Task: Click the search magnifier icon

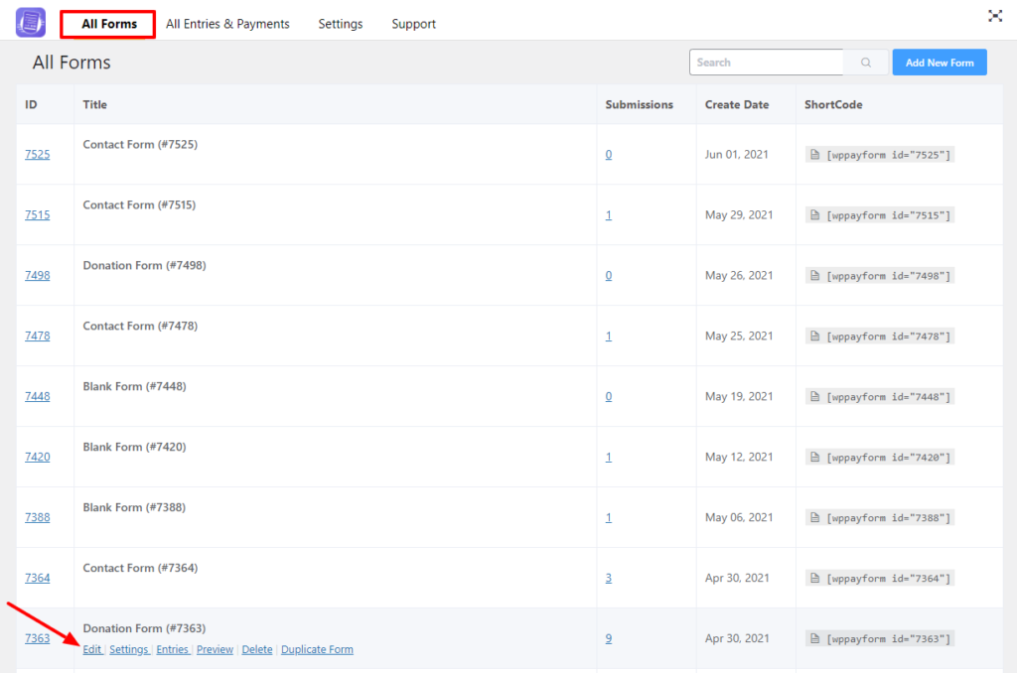Action: pyautogui.click(x=866, y=63)
